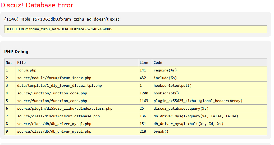Click the db_driver_mysql->halt code cell

tap(209, 124)
